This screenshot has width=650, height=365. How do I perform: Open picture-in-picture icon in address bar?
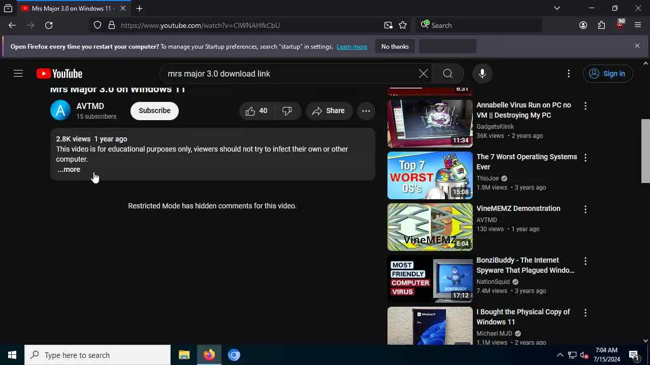[388, 25]
